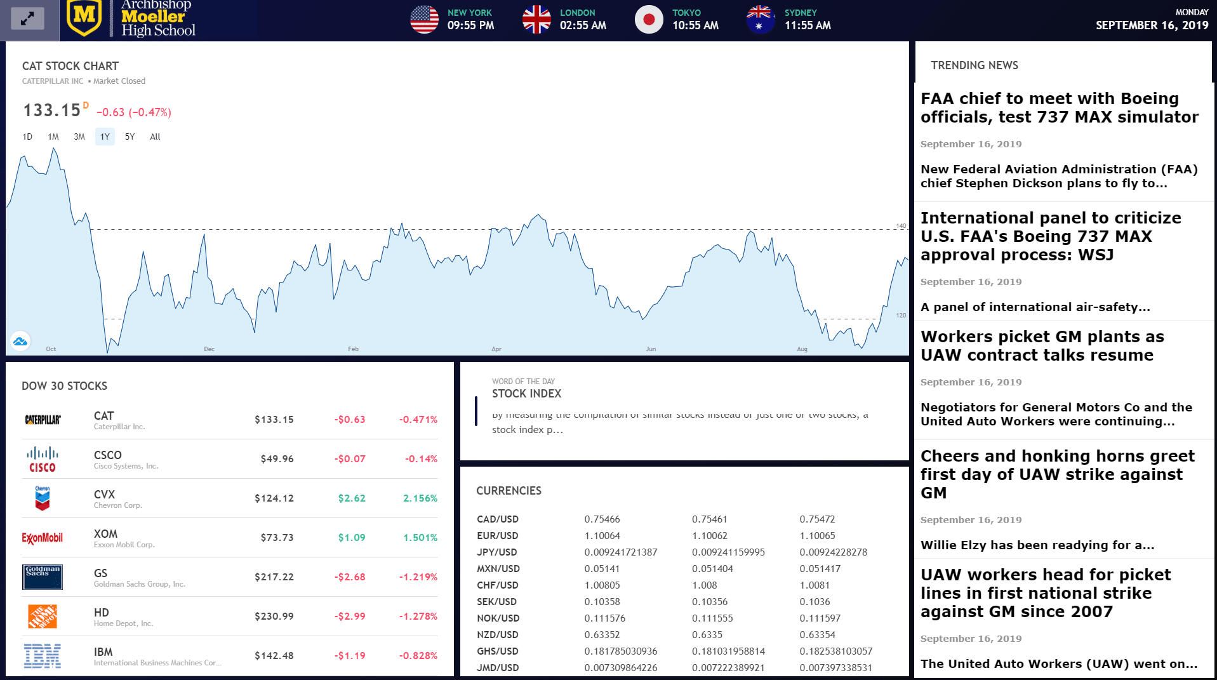Click the CAD/USD currency pair

point(498,519)
